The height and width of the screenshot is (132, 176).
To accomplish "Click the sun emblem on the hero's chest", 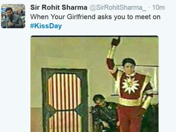I will 131,85.
